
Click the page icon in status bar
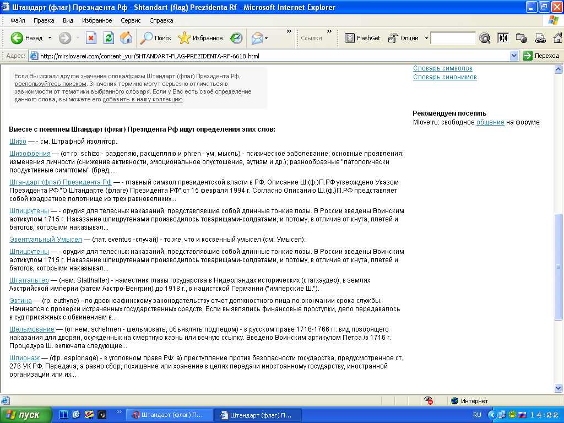pyautogui.click(x=5, y=400)
